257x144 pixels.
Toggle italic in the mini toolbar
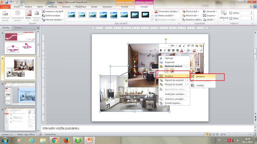pos(165,50)
